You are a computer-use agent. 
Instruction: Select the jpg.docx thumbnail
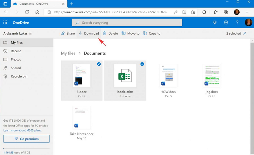click(212, 75)
